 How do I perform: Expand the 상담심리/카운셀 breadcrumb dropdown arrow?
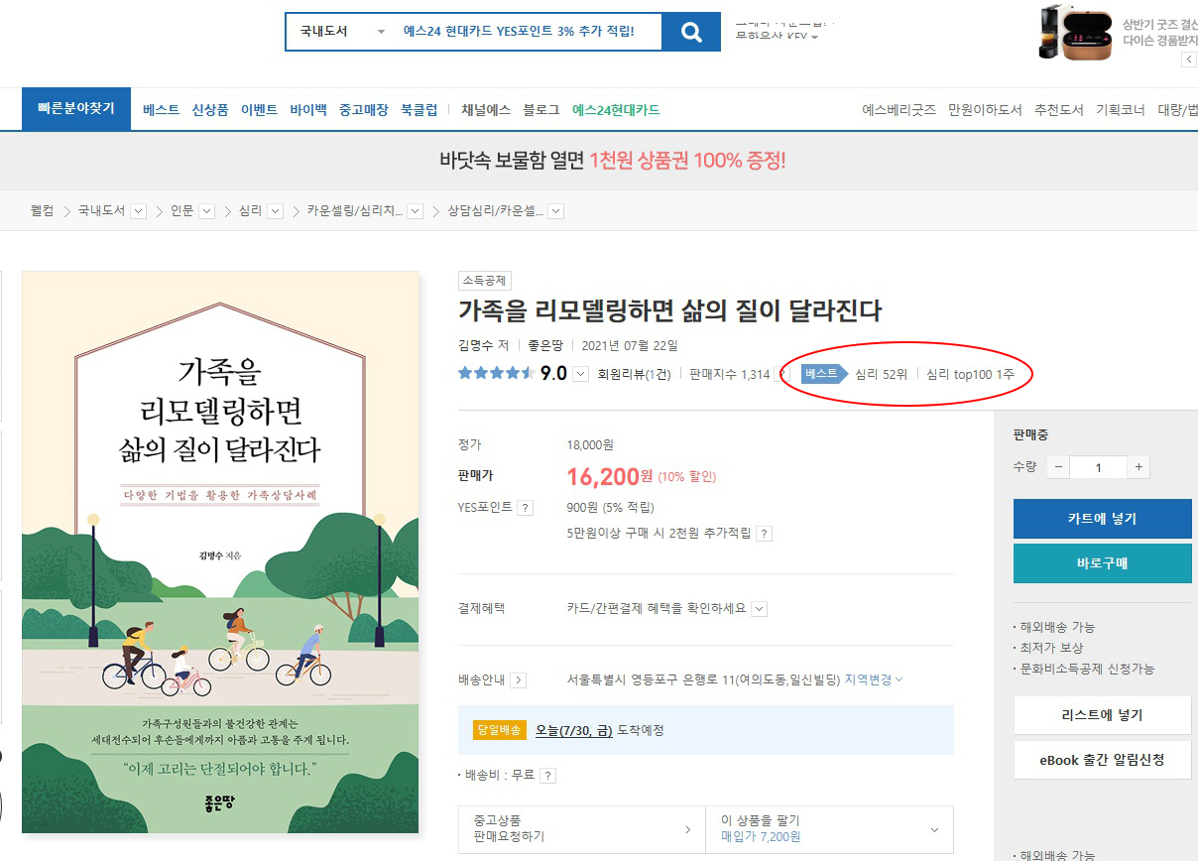click(x=555, y=211)
